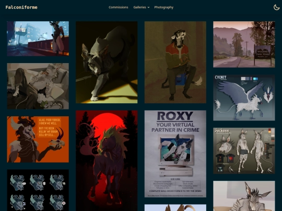282x211 pixels.
Task: Open the emoji sticker sheet on black background
Action: click(38, 190)
